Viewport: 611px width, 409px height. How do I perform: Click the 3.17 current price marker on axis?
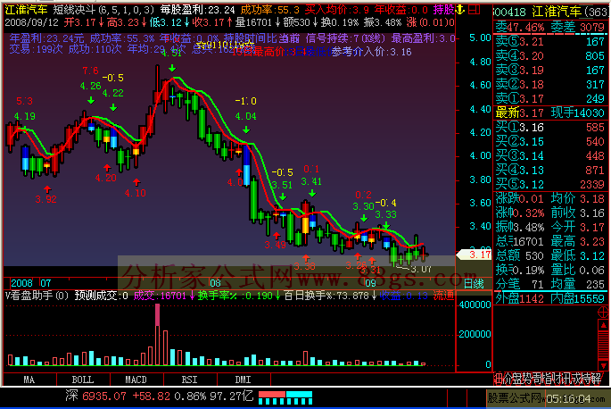(x=475, y=255)
